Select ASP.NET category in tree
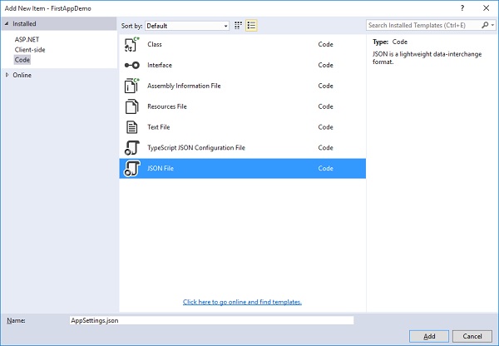 click(27, 40)
